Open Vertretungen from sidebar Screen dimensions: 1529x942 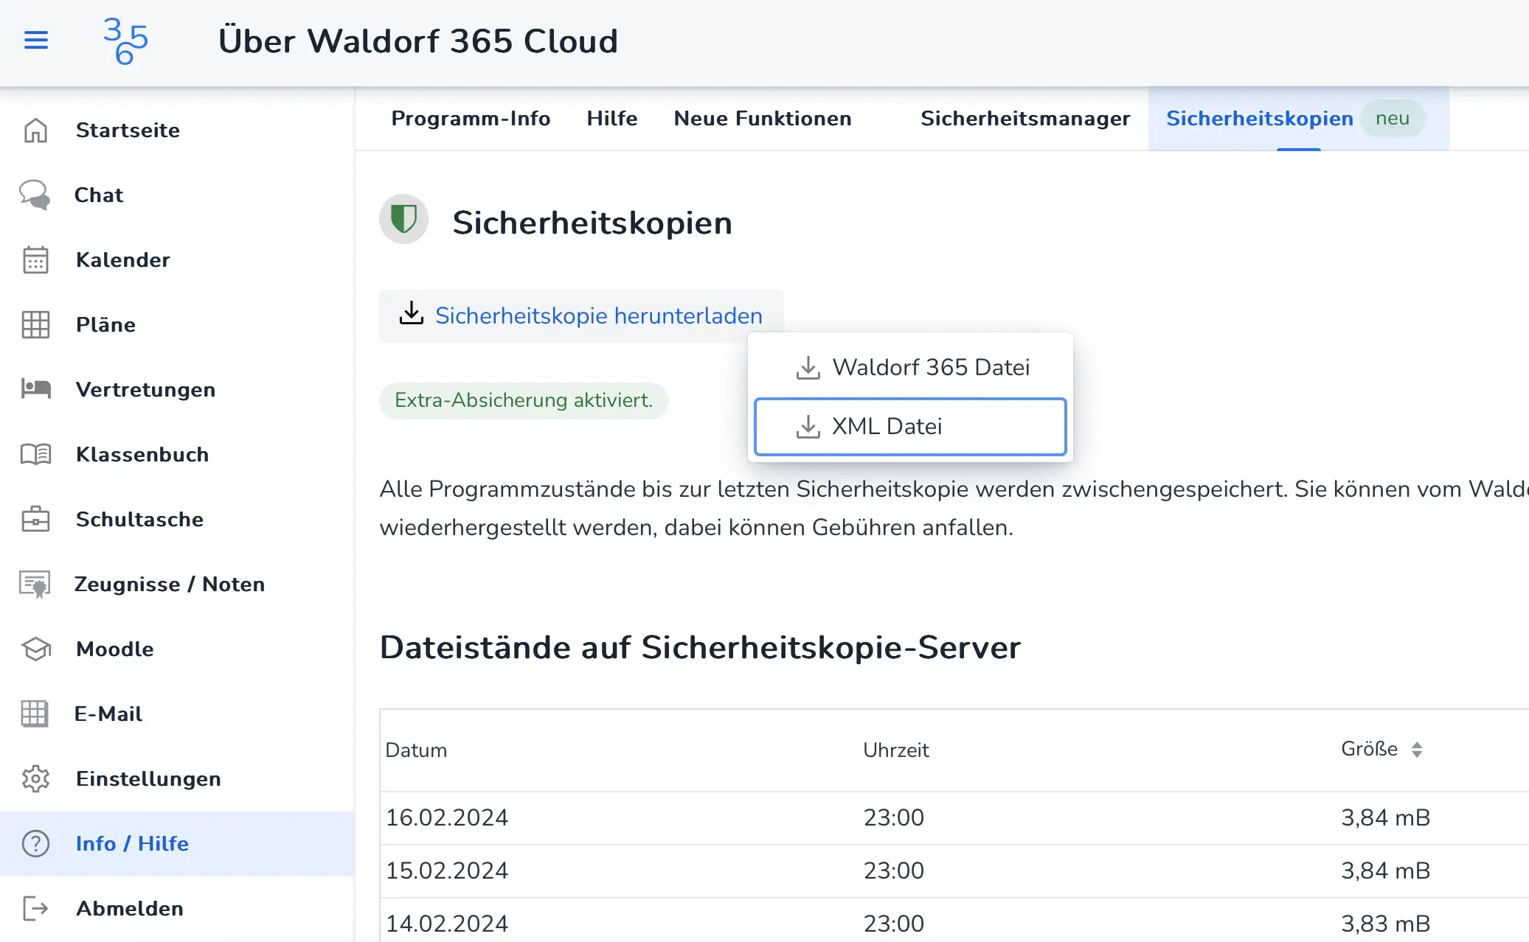coord(177,390)
